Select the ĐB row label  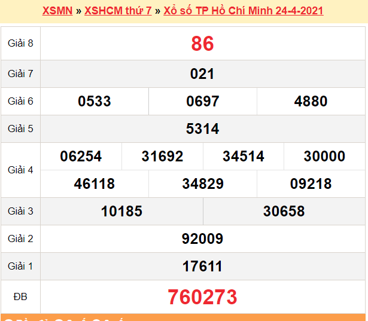20,297
